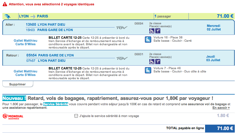Image resolution: width=235 pixels, height=133 pixels.
Task: Click the Mondial Assistance logo
Action: coord(13,116)
